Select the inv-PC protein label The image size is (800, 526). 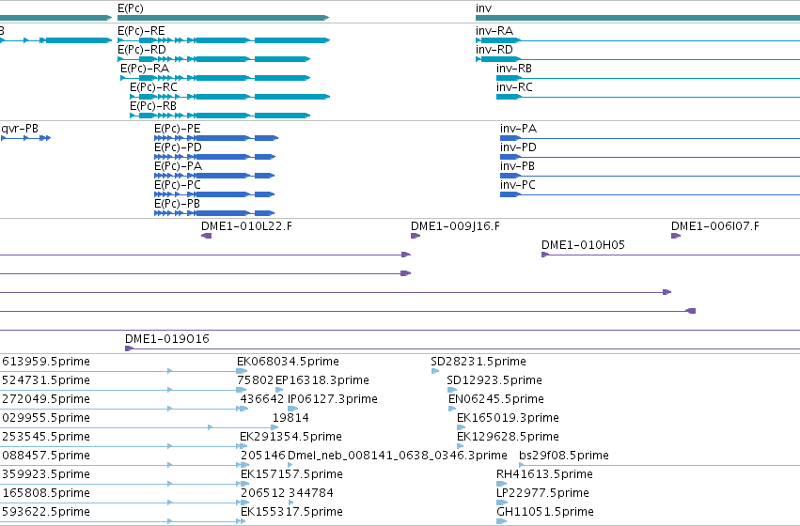(518, 186)
